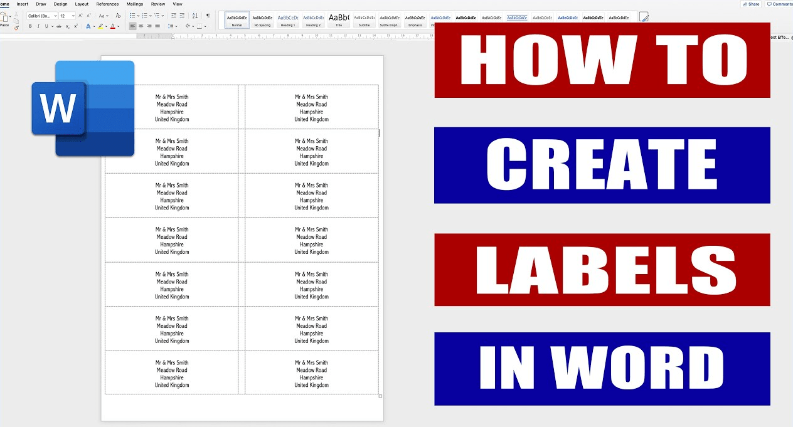This screenshot has width=793, height=427.
Task: Apply the Subtitle style
Action: (364, 20)
